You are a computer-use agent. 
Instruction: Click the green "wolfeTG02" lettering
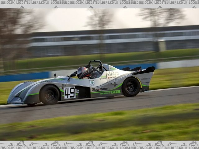pos(110,93)
